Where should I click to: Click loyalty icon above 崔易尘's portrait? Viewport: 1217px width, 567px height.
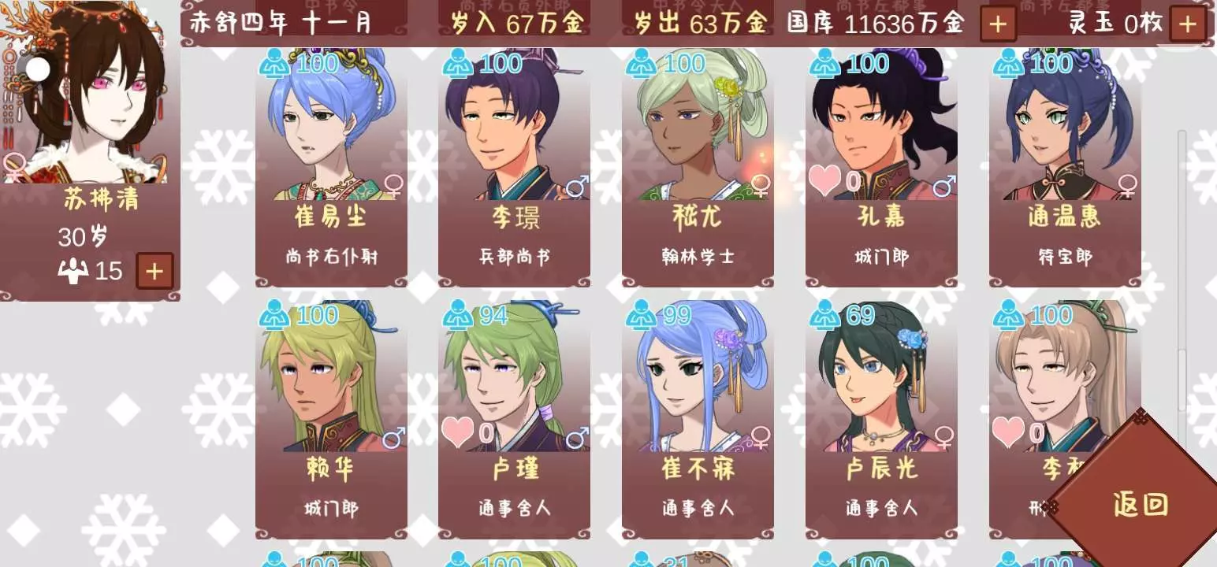tap(275, 63)
